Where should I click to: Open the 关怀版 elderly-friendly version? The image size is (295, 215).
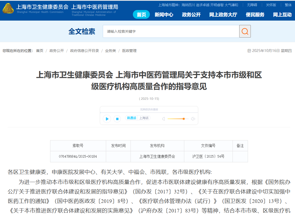point(271,5)
